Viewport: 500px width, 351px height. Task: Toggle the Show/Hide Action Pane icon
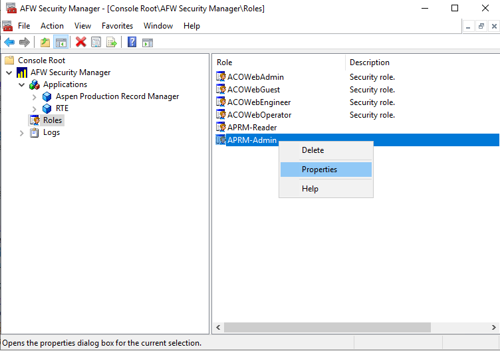pos(147,43)
